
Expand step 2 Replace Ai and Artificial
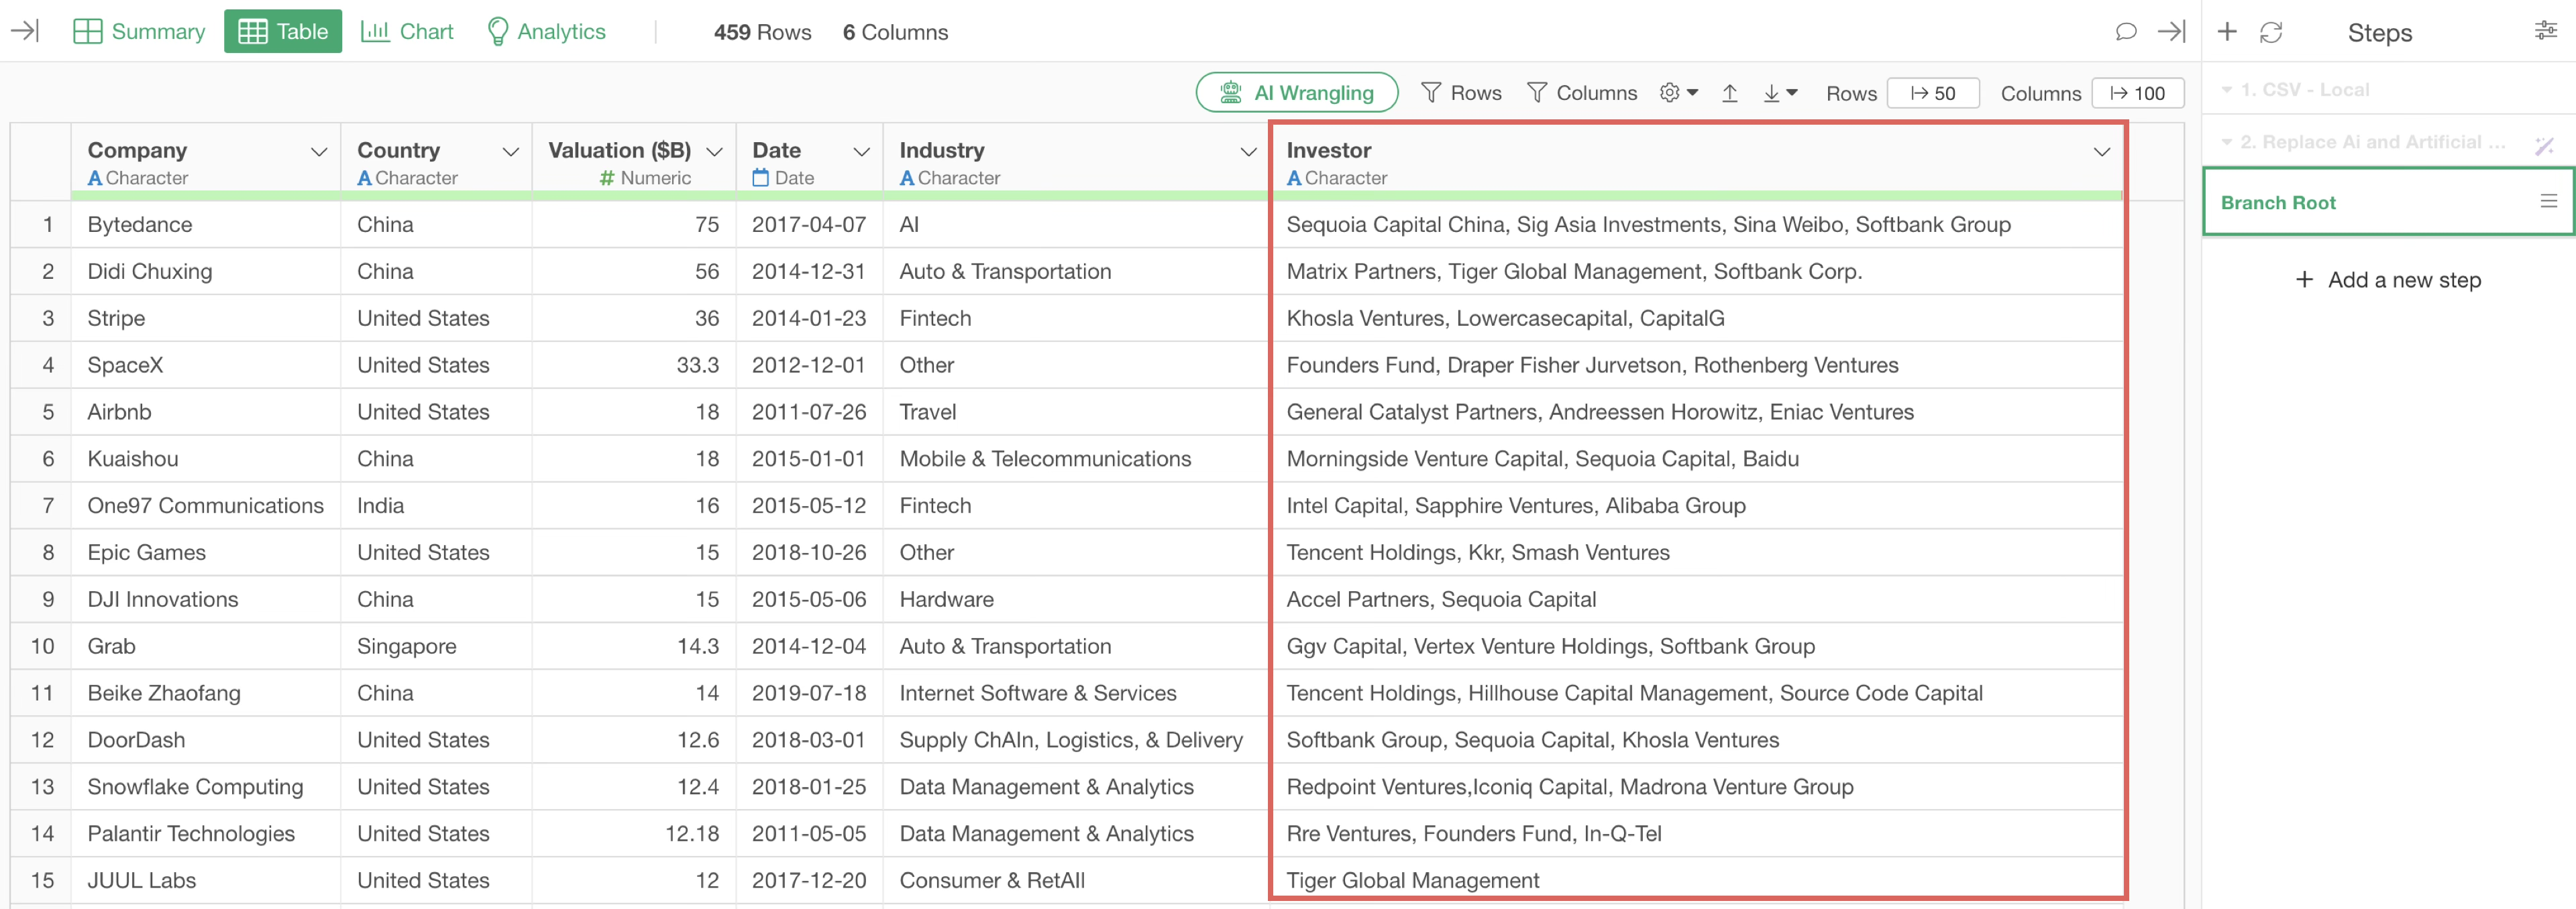pyautogui.click(x=2227, y=143)
